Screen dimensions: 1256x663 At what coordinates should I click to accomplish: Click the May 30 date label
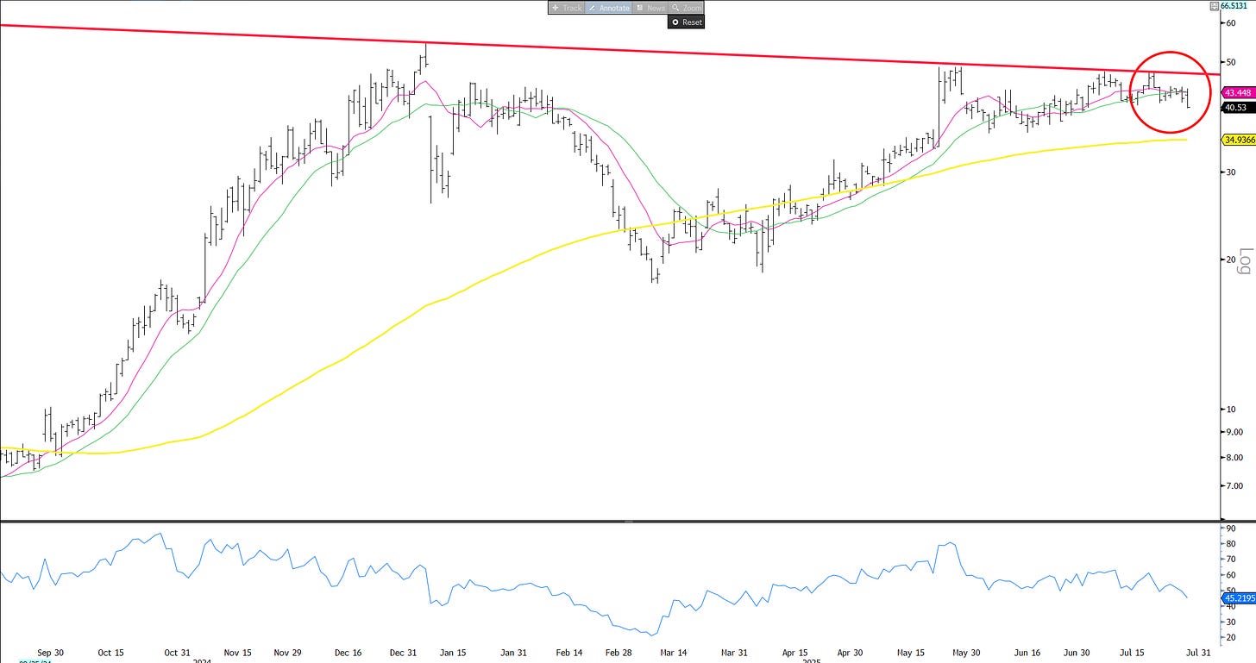966,654
